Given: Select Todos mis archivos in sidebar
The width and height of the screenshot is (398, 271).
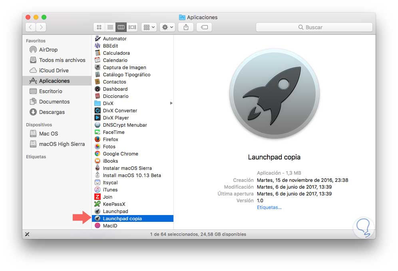Looking at the screenshot, I should [57, 60].
